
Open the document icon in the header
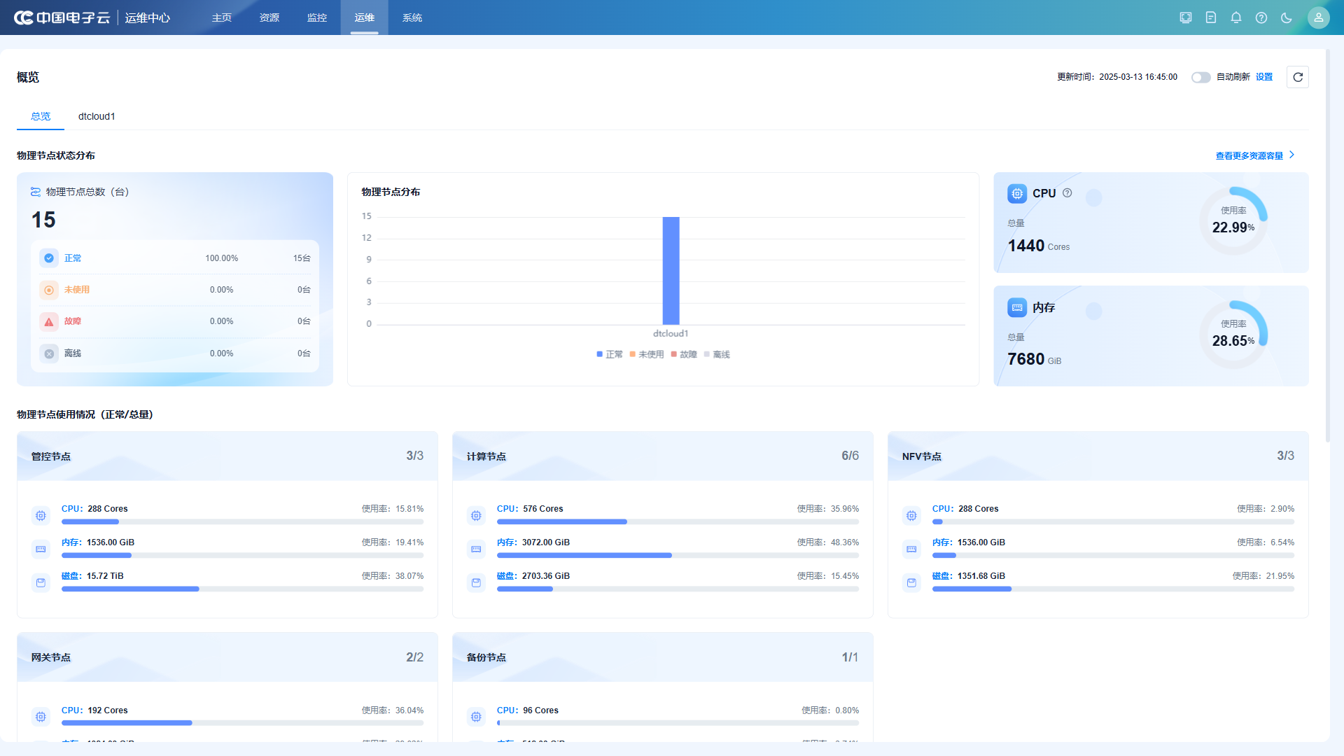point(1211,17)
